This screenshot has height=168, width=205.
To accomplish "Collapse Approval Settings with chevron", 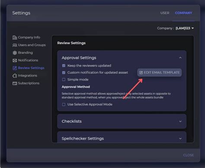I will point(180,58).
